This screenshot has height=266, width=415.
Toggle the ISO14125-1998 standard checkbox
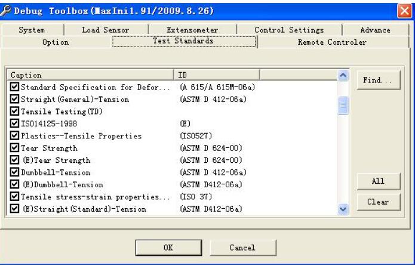[16, 123]
